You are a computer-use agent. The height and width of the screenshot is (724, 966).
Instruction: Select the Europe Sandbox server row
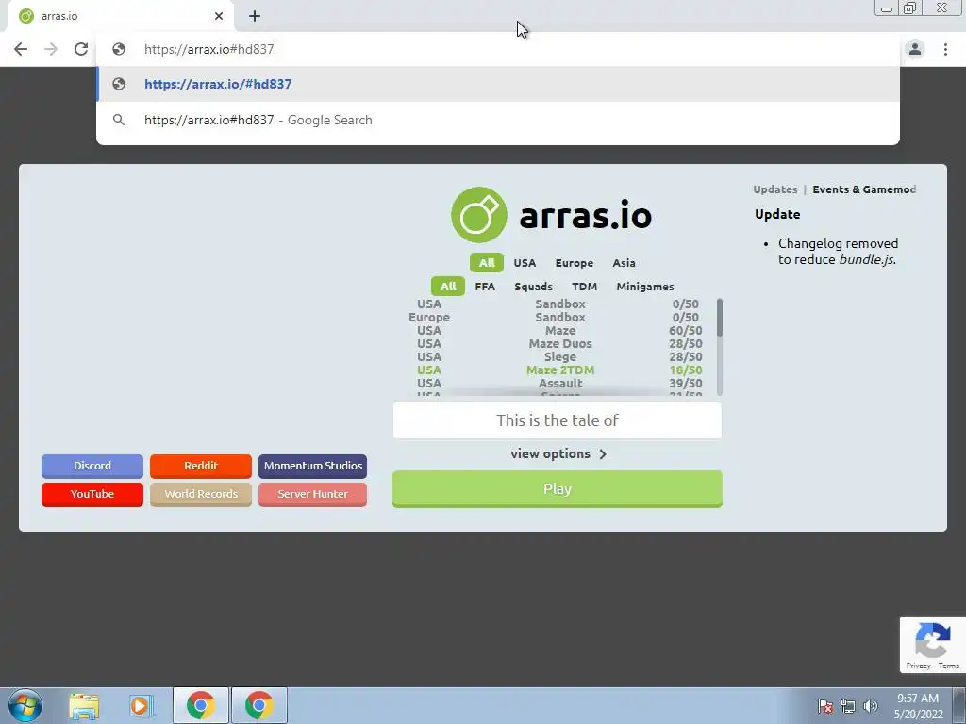(x=555, y=317)
